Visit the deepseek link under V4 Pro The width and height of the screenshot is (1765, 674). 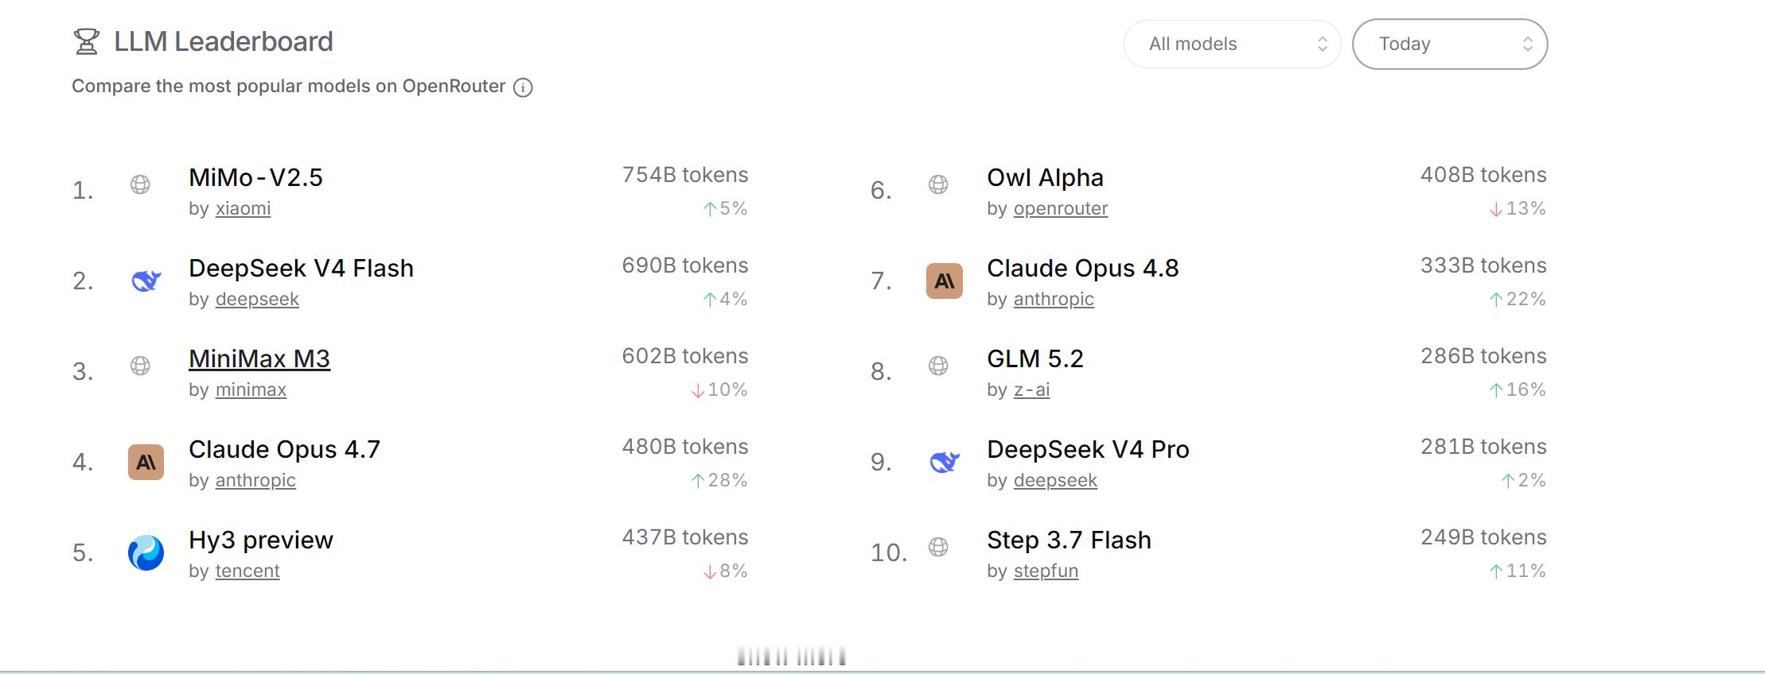pos(1055,480)
